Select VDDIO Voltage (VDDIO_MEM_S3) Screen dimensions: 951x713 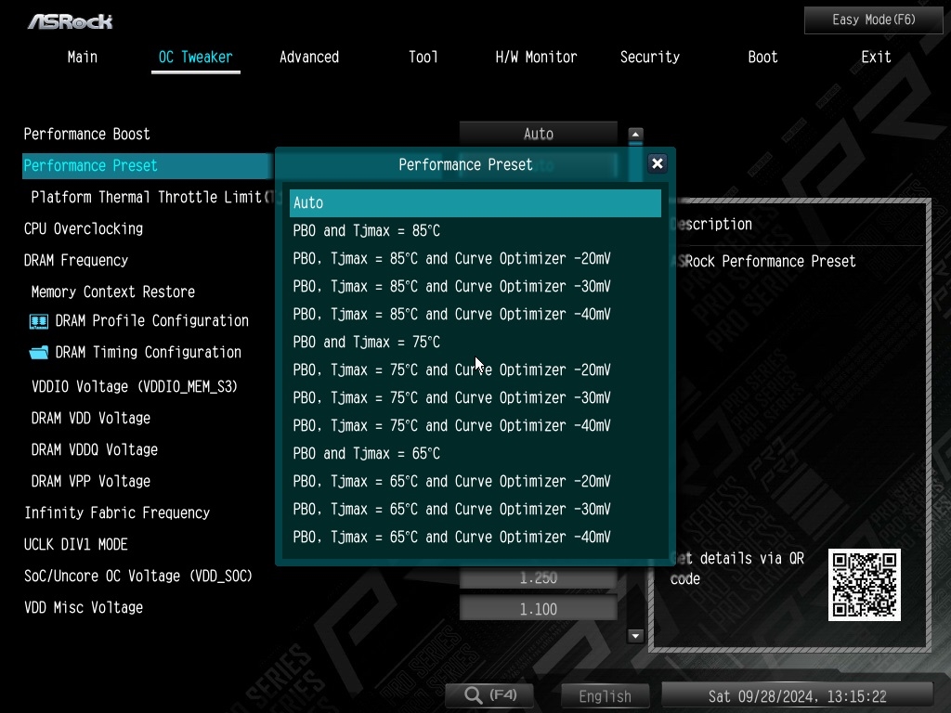coord(135,387)
